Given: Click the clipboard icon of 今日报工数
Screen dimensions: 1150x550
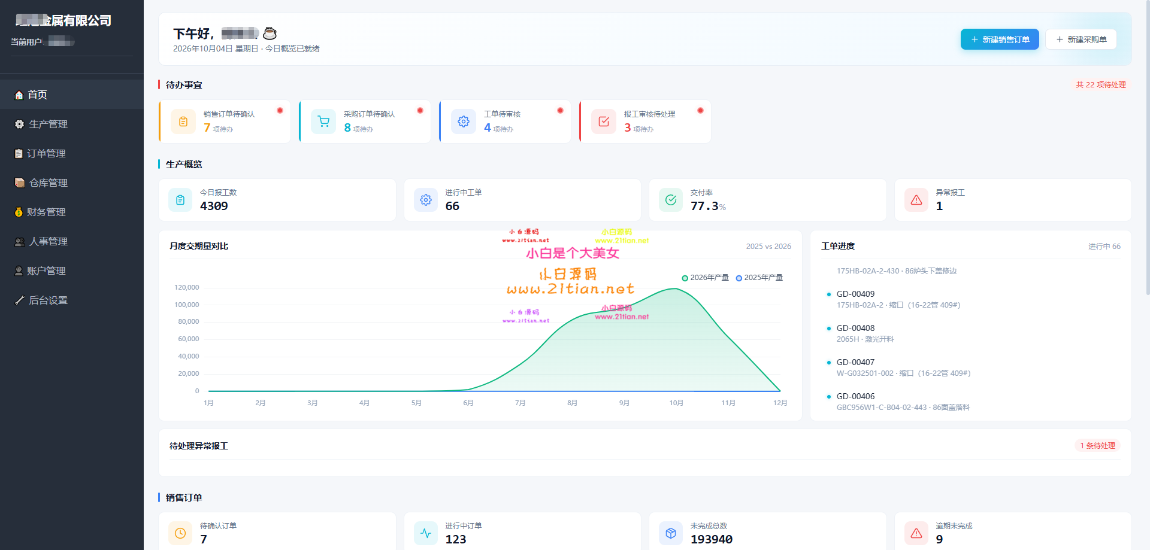Looking at the screenshot, I should (180, 200).
